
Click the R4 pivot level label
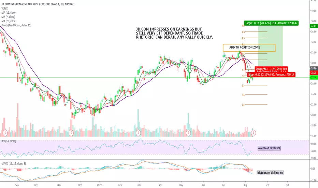click(x=243, y=32)
